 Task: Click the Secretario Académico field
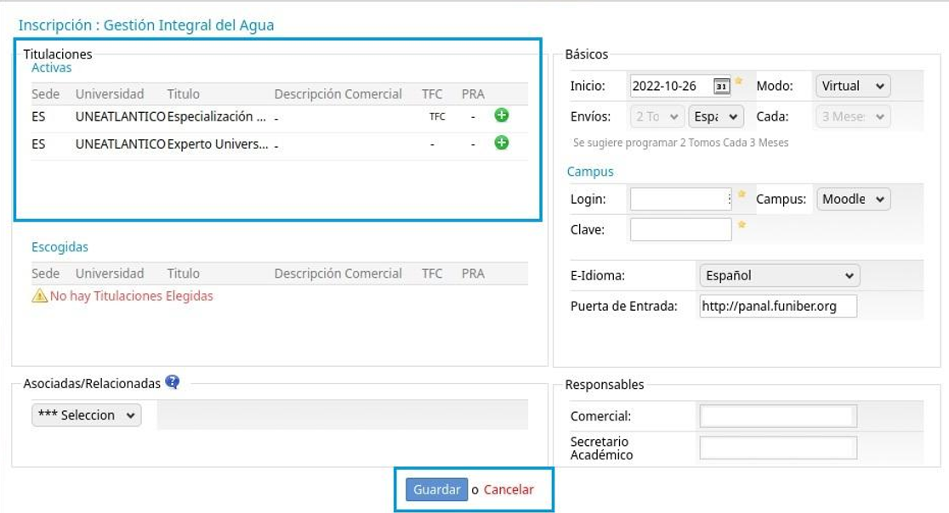tap(777, 448)
